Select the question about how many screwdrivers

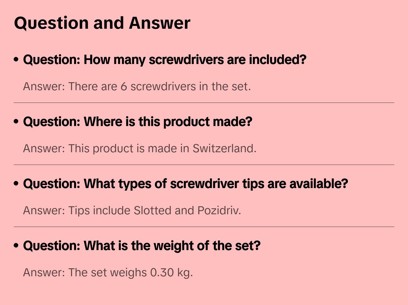164,60
